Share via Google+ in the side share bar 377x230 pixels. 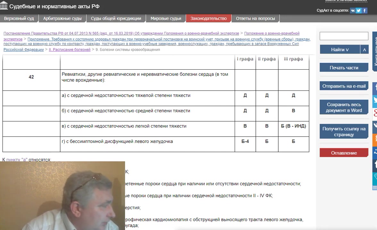[x=374, y=113]
